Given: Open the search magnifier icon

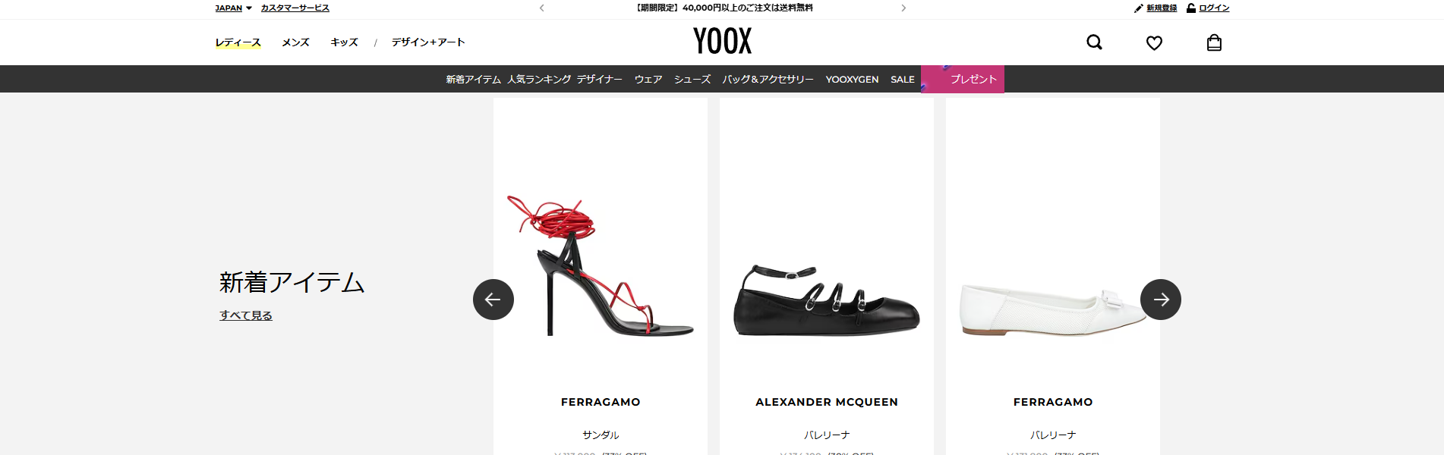Looking at the screenshot, I should pos(1094,42).
